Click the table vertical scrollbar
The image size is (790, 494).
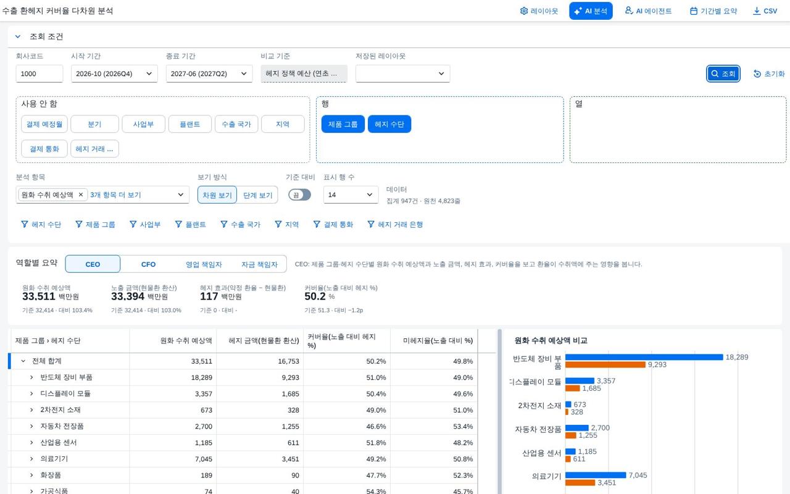coord(499,411)
